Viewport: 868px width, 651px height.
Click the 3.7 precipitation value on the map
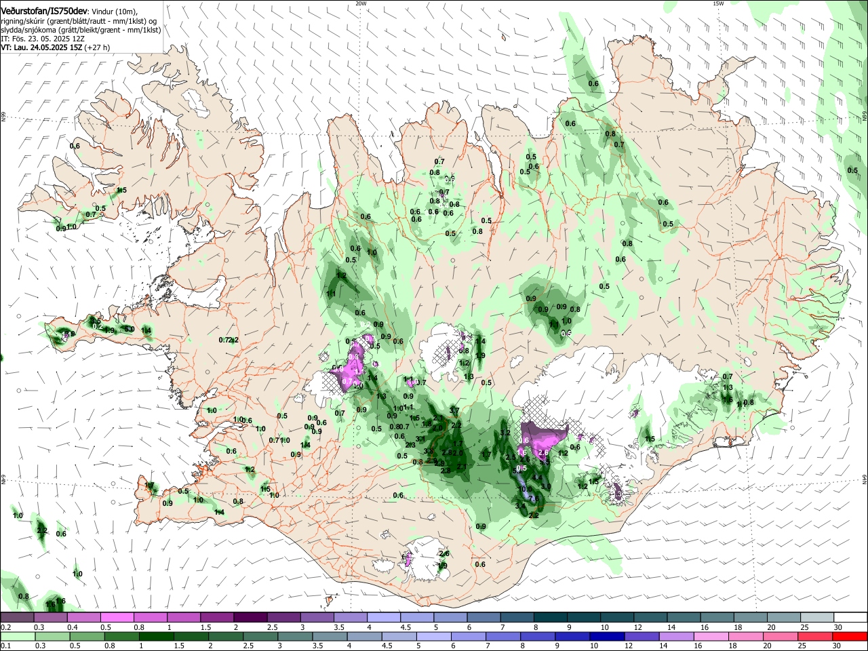(x=454, y=410)
